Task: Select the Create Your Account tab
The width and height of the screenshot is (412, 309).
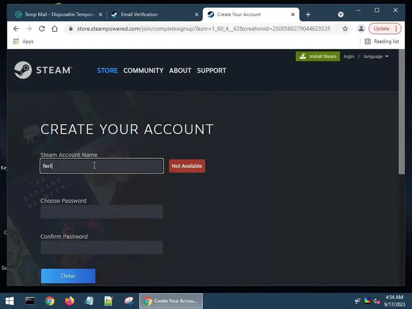Action: [x=251, y=14]
